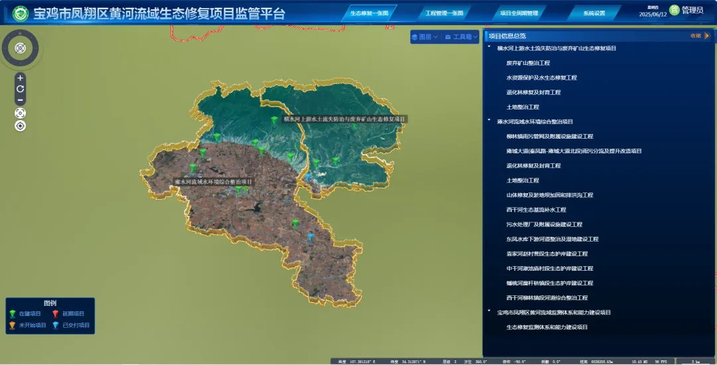The height and width of the screenshot is (365, 717).
Task: Click the fit-to-extent frame icon
Action: point(21,113)
